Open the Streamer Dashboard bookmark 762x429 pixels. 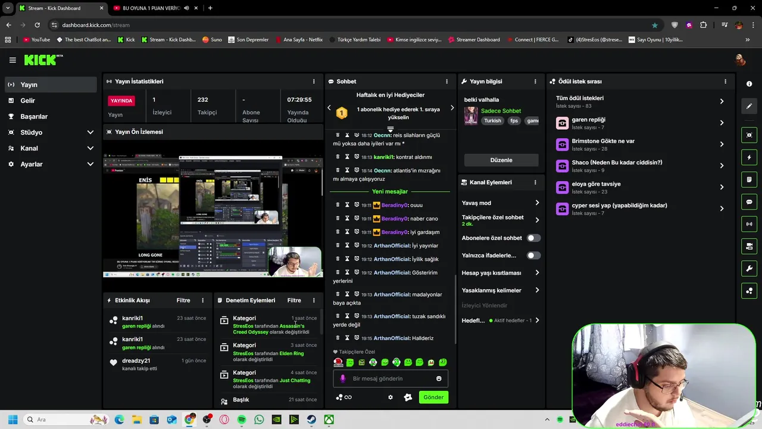coord(474,40)
